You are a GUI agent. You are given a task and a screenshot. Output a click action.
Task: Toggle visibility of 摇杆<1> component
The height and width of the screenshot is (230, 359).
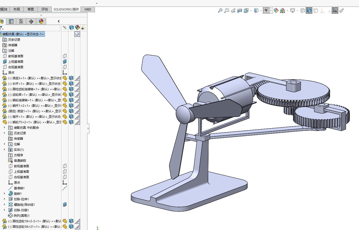click(x=65, y=116)
